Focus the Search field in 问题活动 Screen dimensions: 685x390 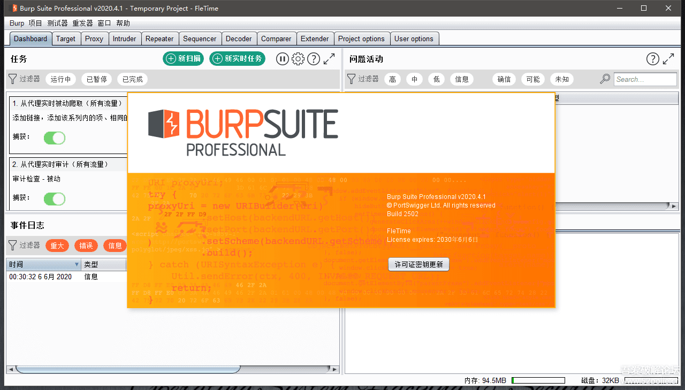[645, 79]
